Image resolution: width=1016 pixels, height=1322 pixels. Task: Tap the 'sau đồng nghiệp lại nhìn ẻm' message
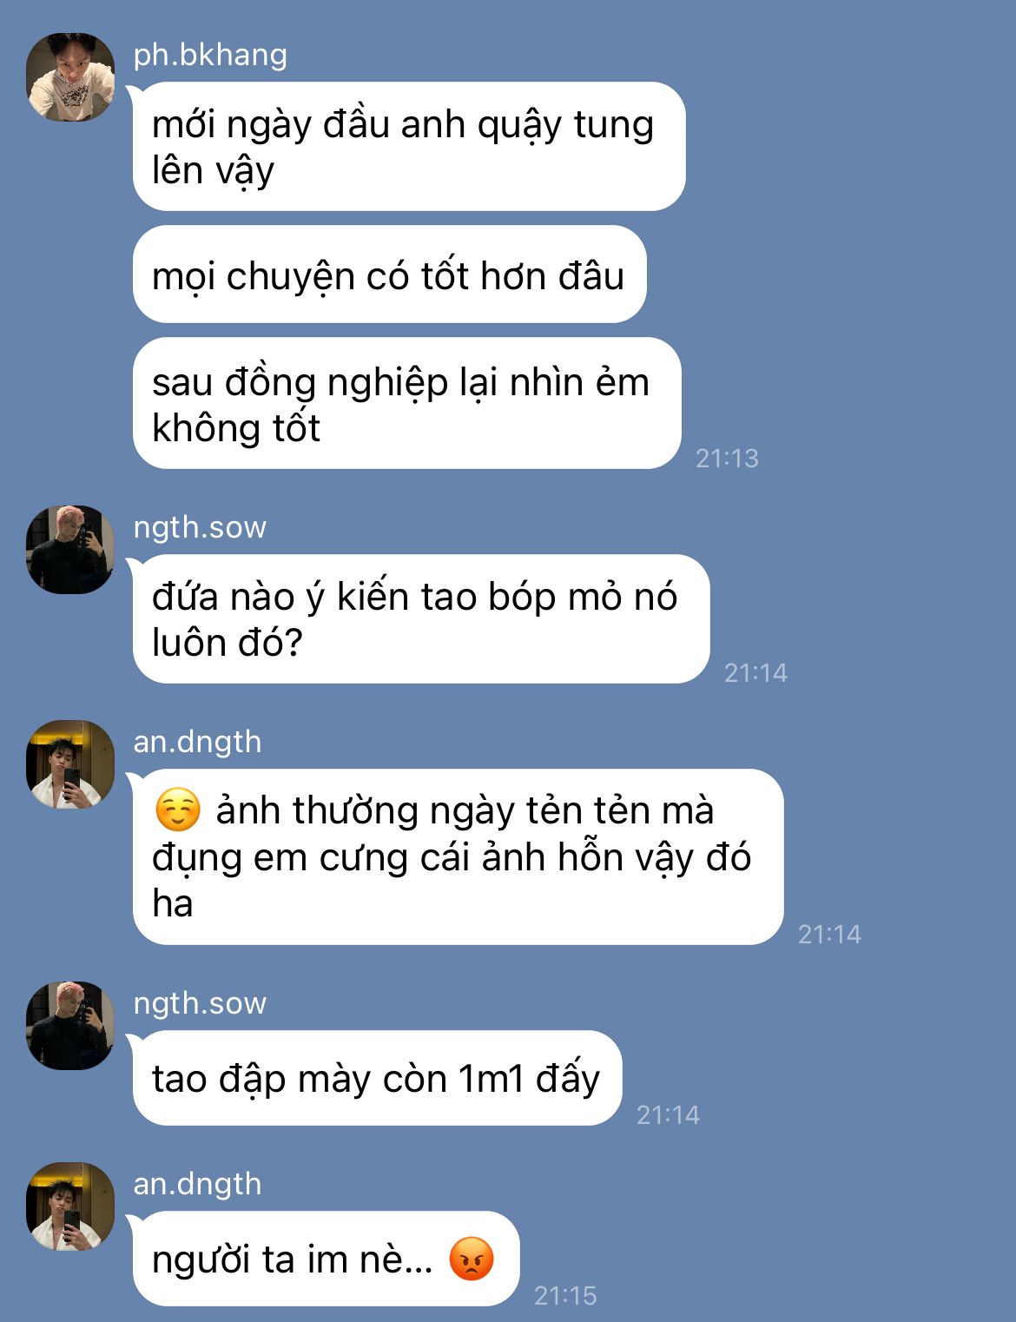tap(406, 404)
